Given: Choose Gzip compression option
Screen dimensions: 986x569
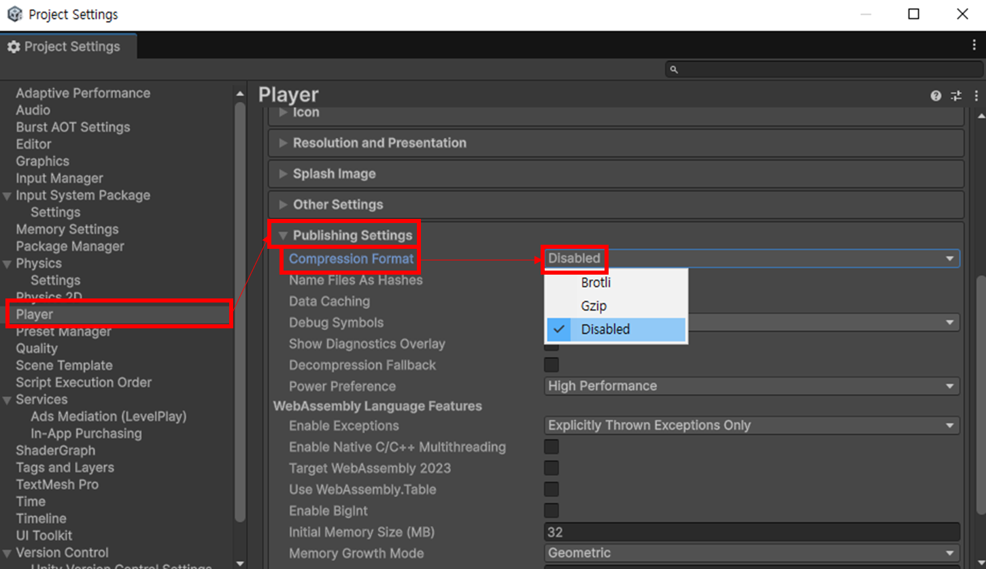Looking at the screenshot, I should (616, 306).
